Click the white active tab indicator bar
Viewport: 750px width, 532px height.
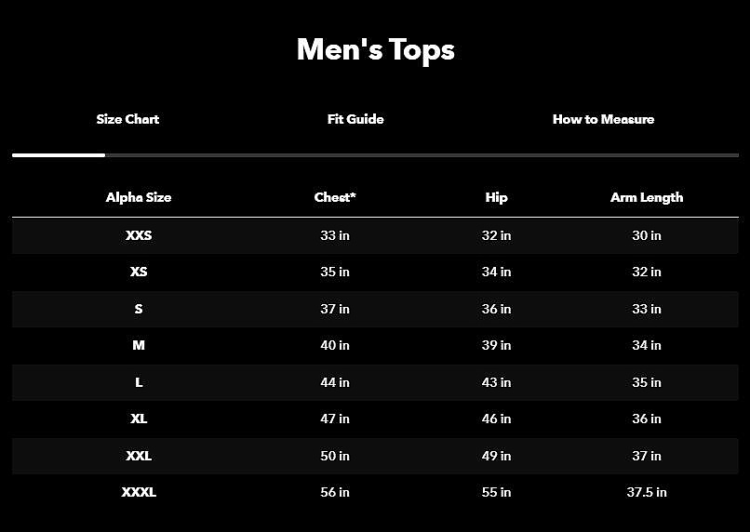58,155
